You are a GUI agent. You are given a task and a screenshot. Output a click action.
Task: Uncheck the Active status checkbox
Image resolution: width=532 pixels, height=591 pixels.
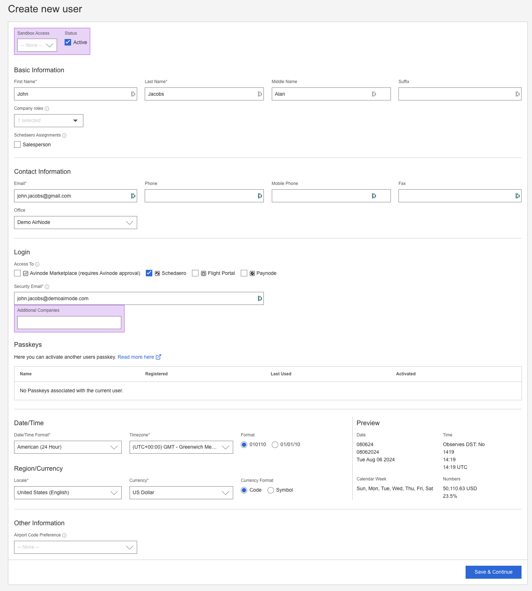click(68, 42)
